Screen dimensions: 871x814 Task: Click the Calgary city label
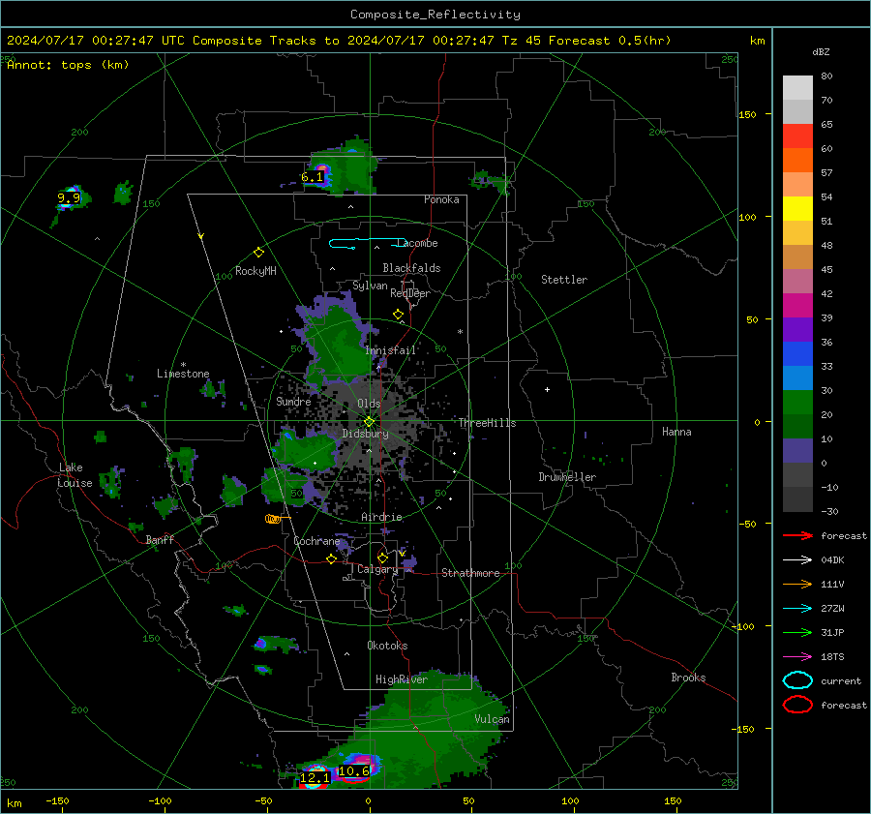tap(377, 569)
